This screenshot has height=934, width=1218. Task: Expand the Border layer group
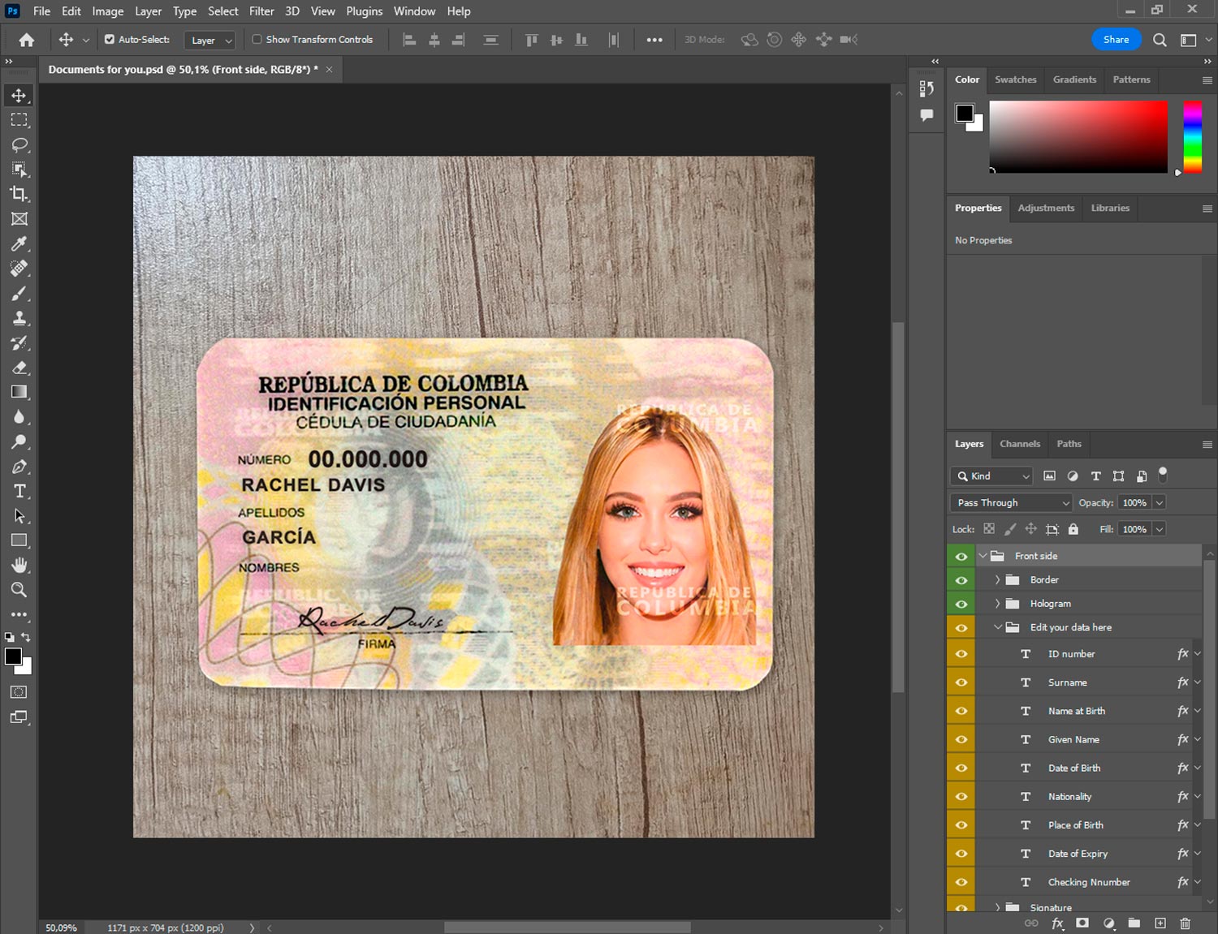coord(997,580)
